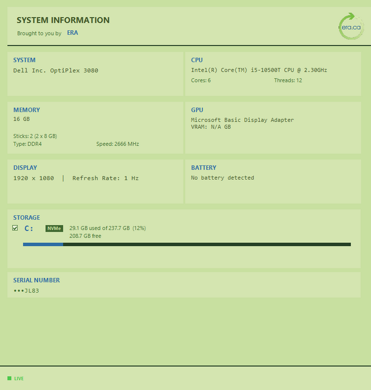Image resolution: width=371 pixels, height=390 pixels.
Task: Select the '16 GB' memory value
Action: coord(21,119)
